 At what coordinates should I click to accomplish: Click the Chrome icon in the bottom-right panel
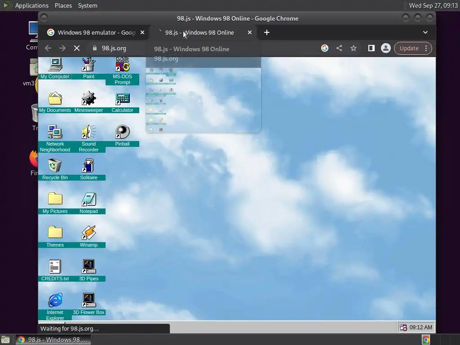[x=426, y=340]
